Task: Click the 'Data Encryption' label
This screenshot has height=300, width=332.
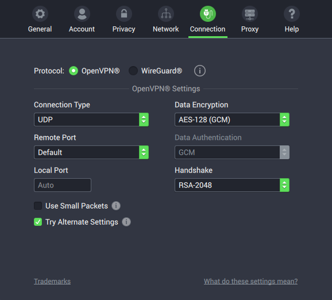Action: point(202,105)
